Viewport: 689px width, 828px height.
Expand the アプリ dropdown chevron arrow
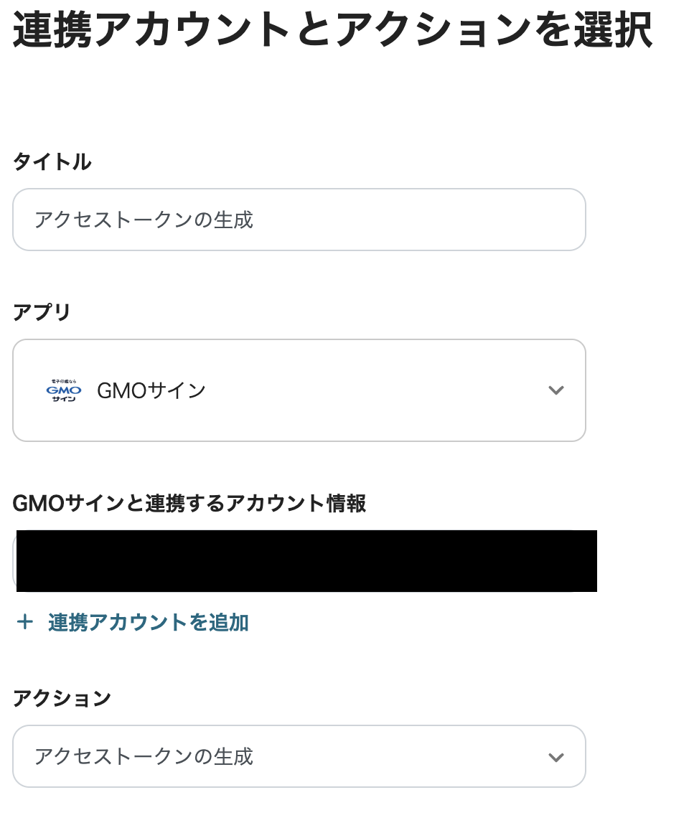(x=556, y=390)
